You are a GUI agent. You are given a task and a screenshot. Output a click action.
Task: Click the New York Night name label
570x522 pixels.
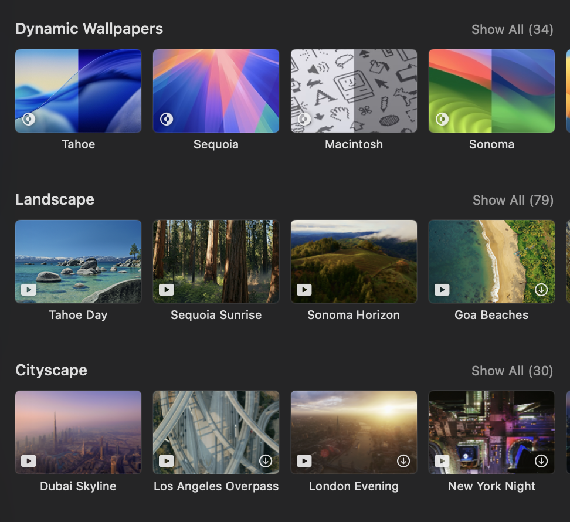[x=491, y=486]
